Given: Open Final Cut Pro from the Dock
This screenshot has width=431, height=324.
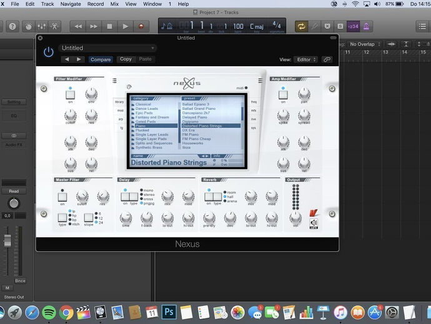Looking at the screenshot, I should pos(83,313).
